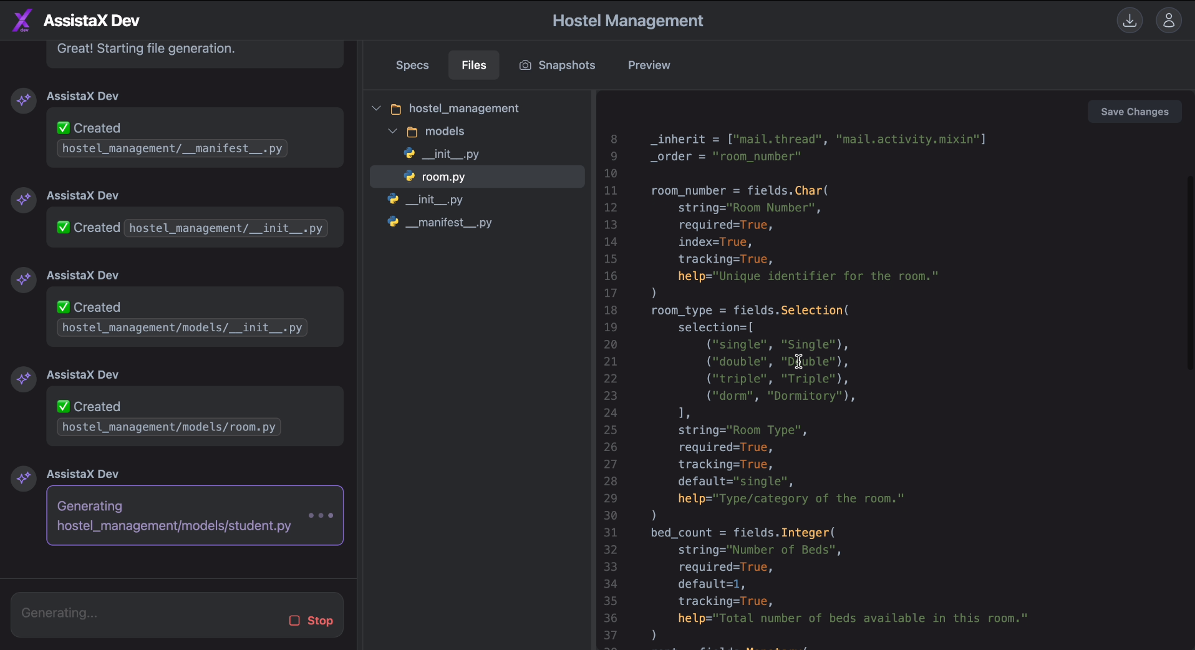Image resolution: width=1195 pixels, height=650 pixels.
Task: Open the Preview tab
Action: [649, 65]
